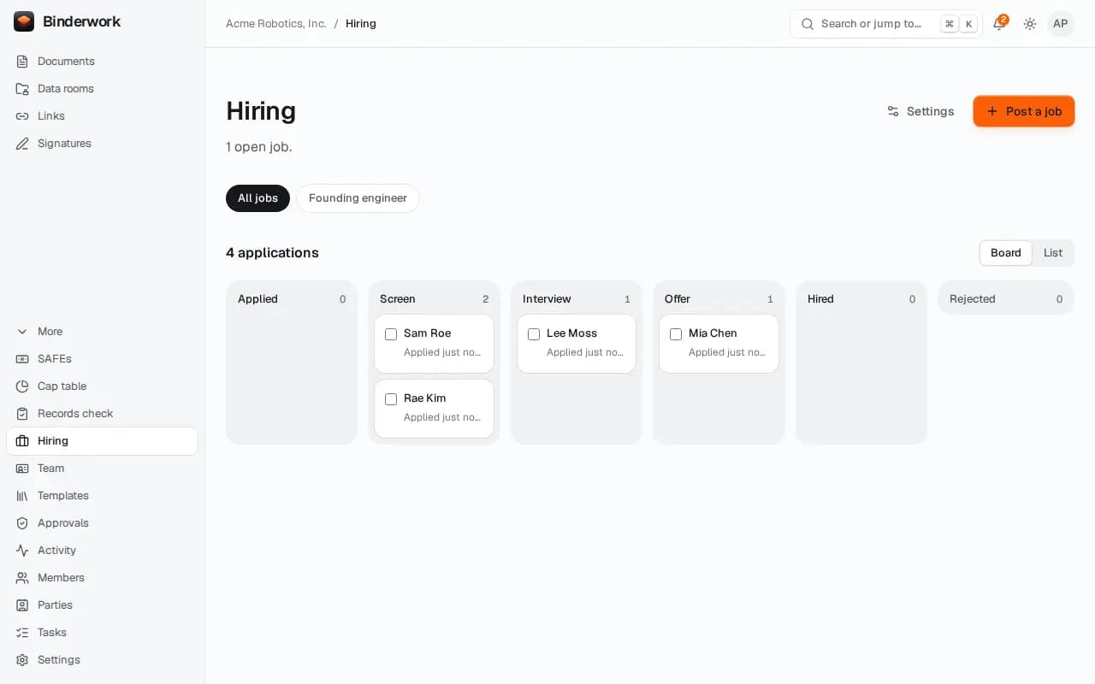Open SAFEs in sidebar
Screen dimensions: 1095x684
click(102, 359)
